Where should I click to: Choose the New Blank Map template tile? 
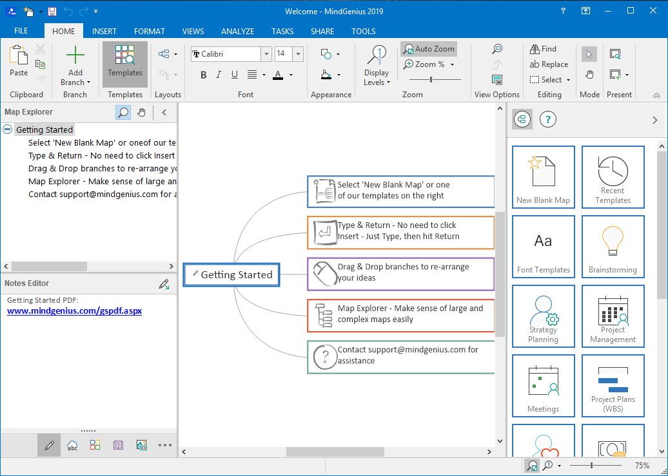coord(543,177)
